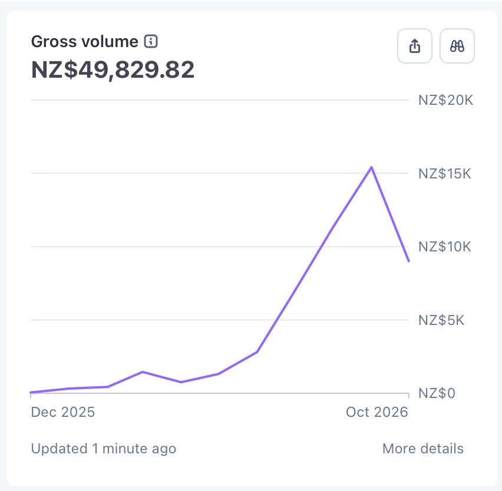Screen dimensions: 502x491
Task: Open the More details link
Action: click(423, 449)
